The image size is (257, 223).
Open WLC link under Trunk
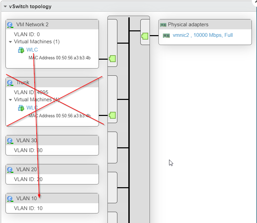(x=32, y=108)
